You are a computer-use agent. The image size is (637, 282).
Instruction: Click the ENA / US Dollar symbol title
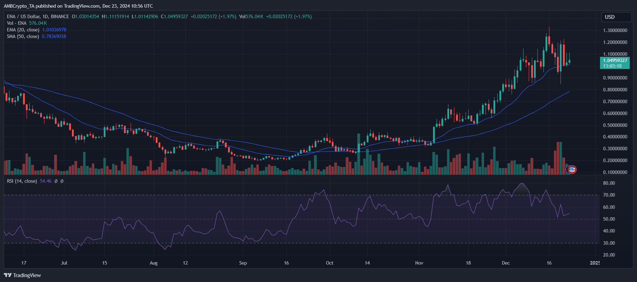[22, 16]
